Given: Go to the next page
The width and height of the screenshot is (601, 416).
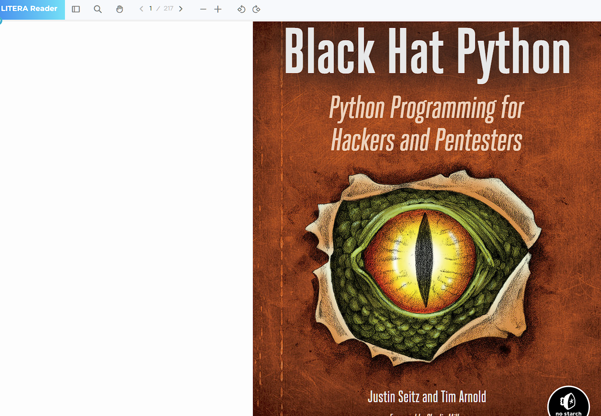Looking at the screenshot, I should pos(181,9).
